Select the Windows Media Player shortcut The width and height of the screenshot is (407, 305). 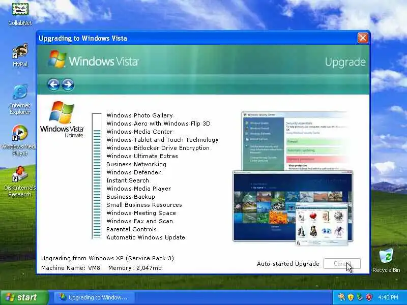click(20, 140)
